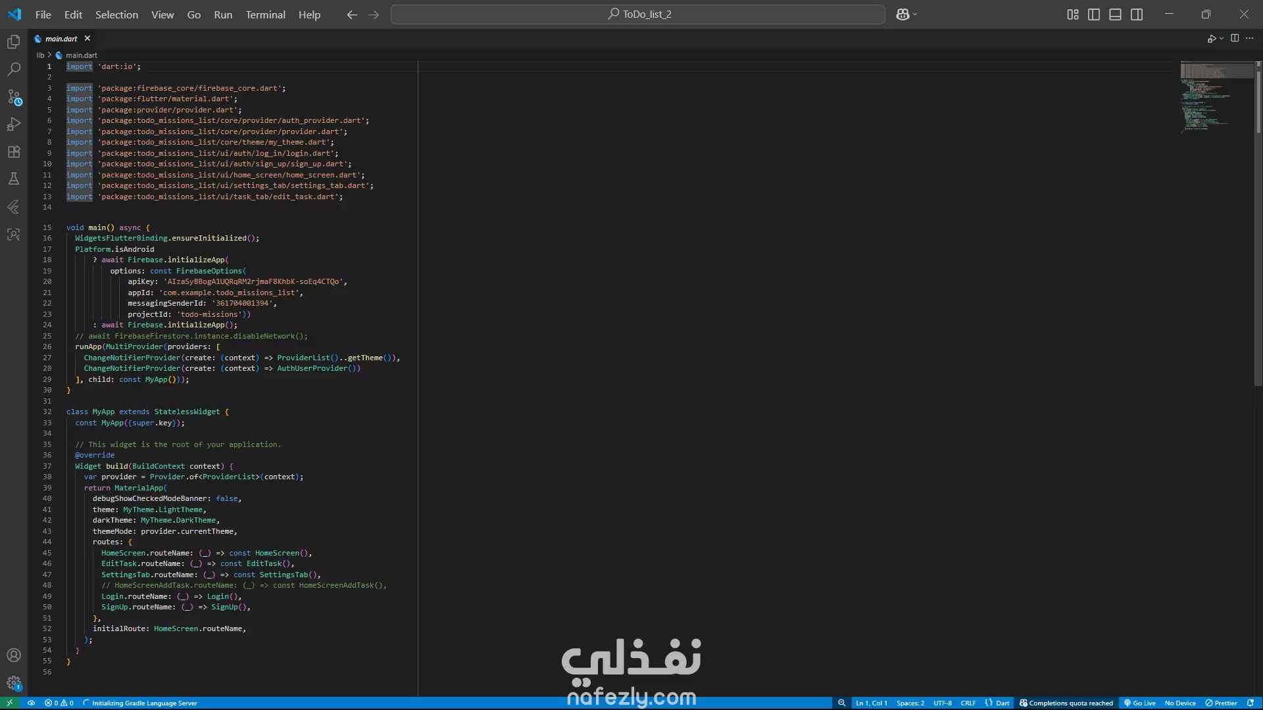Image resolution: width=1263 pixels, height=710 pixels.
Task: Change the UTF-8 encoding setting
Action: 942,703
